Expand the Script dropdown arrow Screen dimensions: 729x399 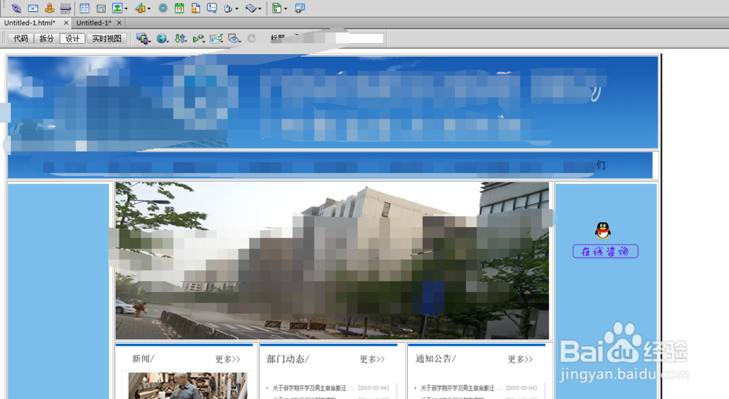(x=260, y=9)
